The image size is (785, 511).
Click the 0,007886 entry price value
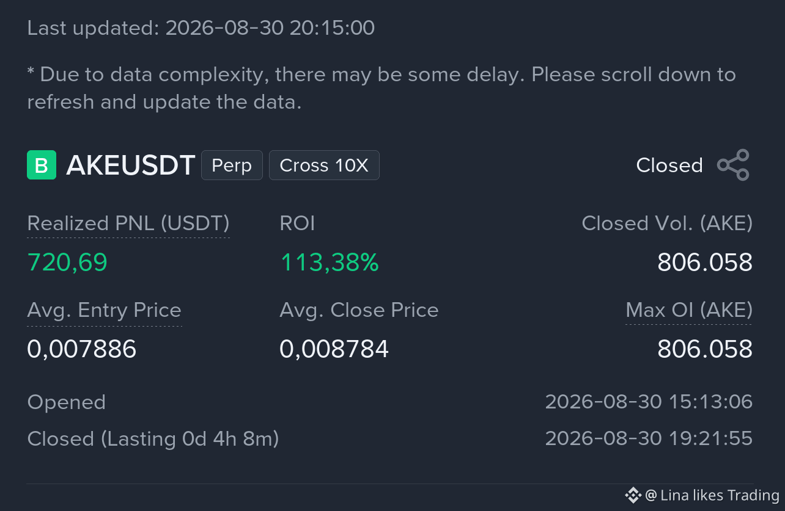click(82, 349)
